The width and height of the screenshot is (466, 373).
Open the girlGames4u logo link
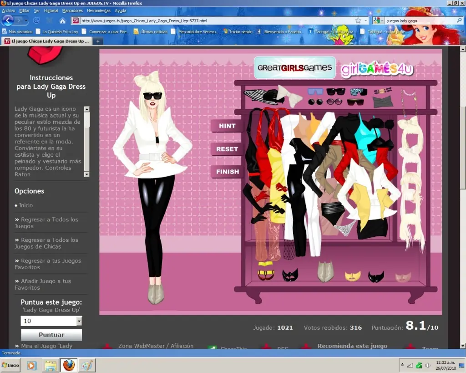pos(377,69)
